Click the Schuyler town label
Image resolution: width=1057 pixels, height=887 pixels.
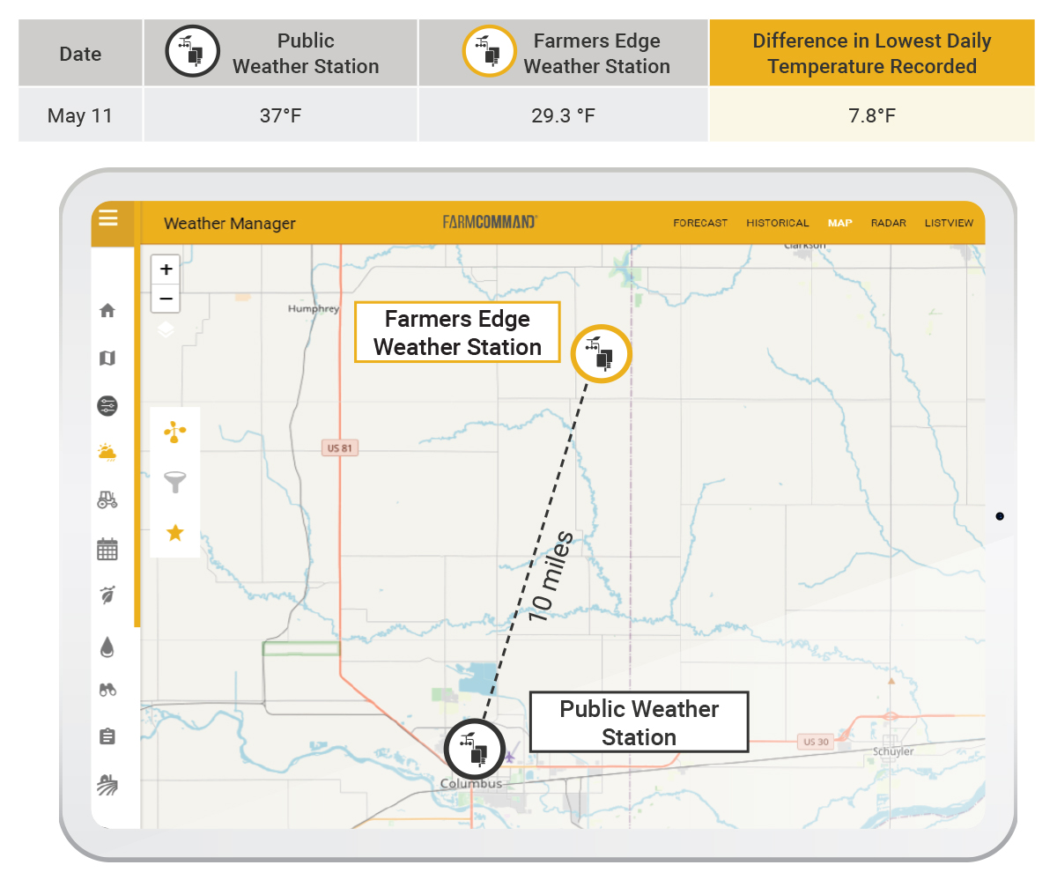[893, 751]
